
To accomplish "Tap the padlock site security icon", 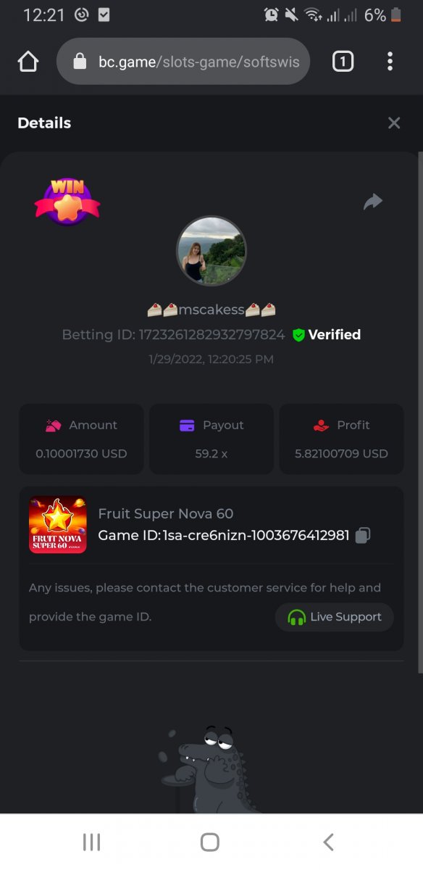I will pos(80,62).
